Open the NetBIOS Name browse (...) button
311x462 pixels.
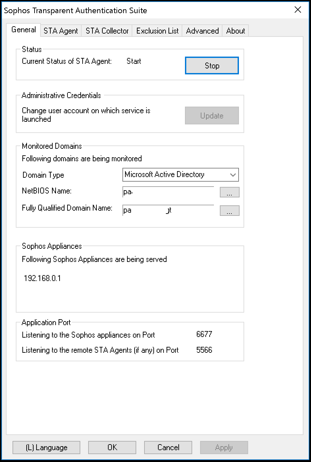click(229, 192)
